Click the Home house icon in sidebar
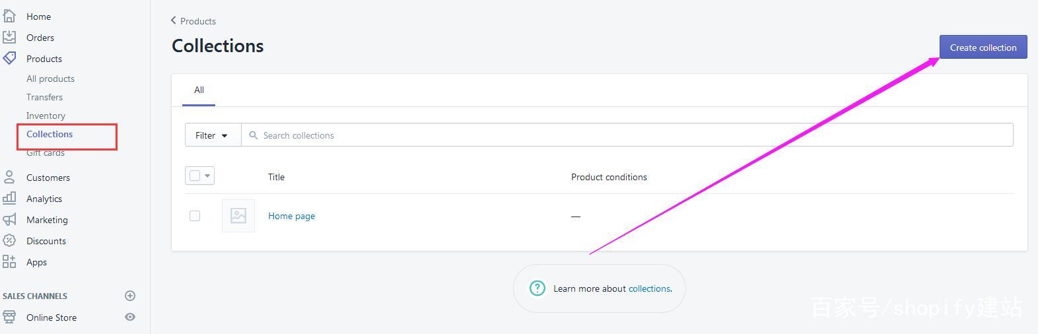This screenshot has height=334, width=1038. click(9, 16)
